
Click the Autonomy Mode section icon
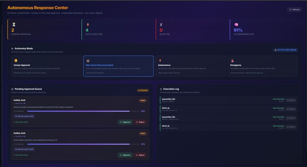(x=12, y=48)
